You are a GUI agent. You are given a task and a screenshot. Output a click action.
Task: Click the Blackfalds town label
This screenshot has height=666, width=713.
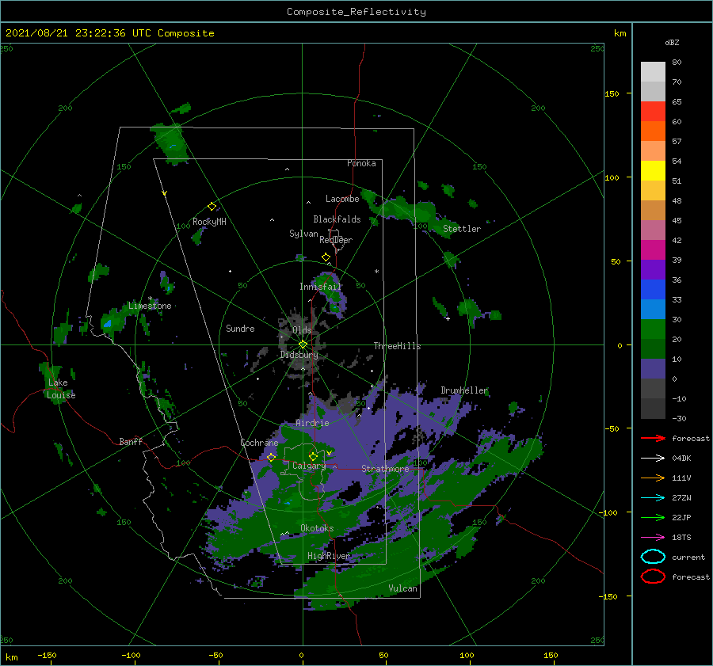pyautogui.click(x=337, y=219)
